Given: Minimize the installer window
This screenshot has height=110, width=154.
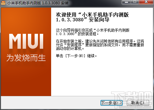Looking at the screenshot, I should pos(126,2).
